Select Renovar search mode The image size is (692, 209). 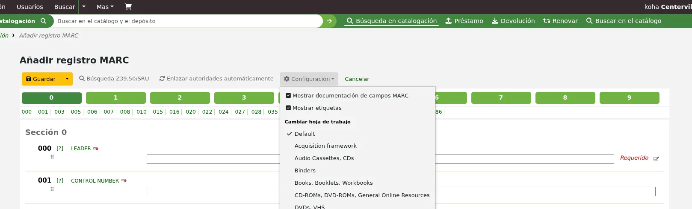[560, 21]
